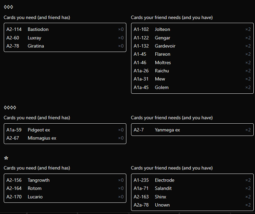255x214 pixels.
Task: Select the A2-60 Luxray row
Action: pyautogui.click(x=65, y=38)
